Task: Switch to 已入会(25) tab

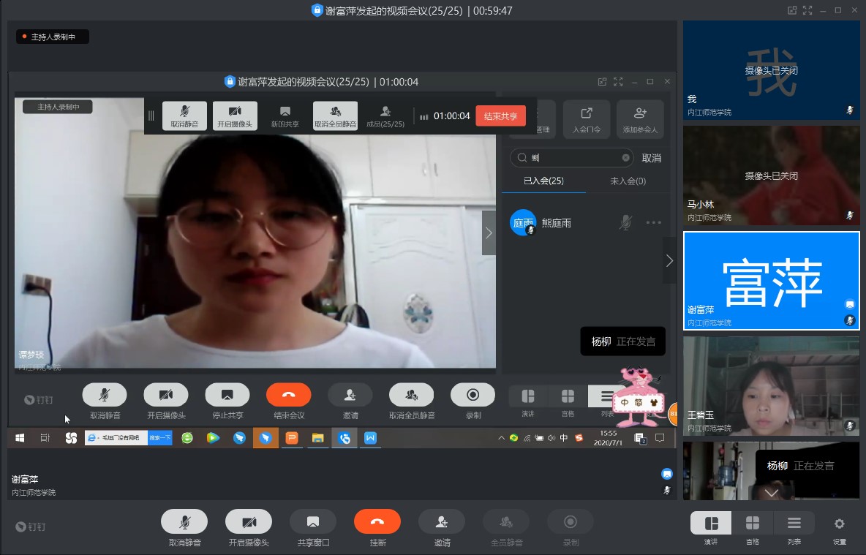Action: coord(543,181)
